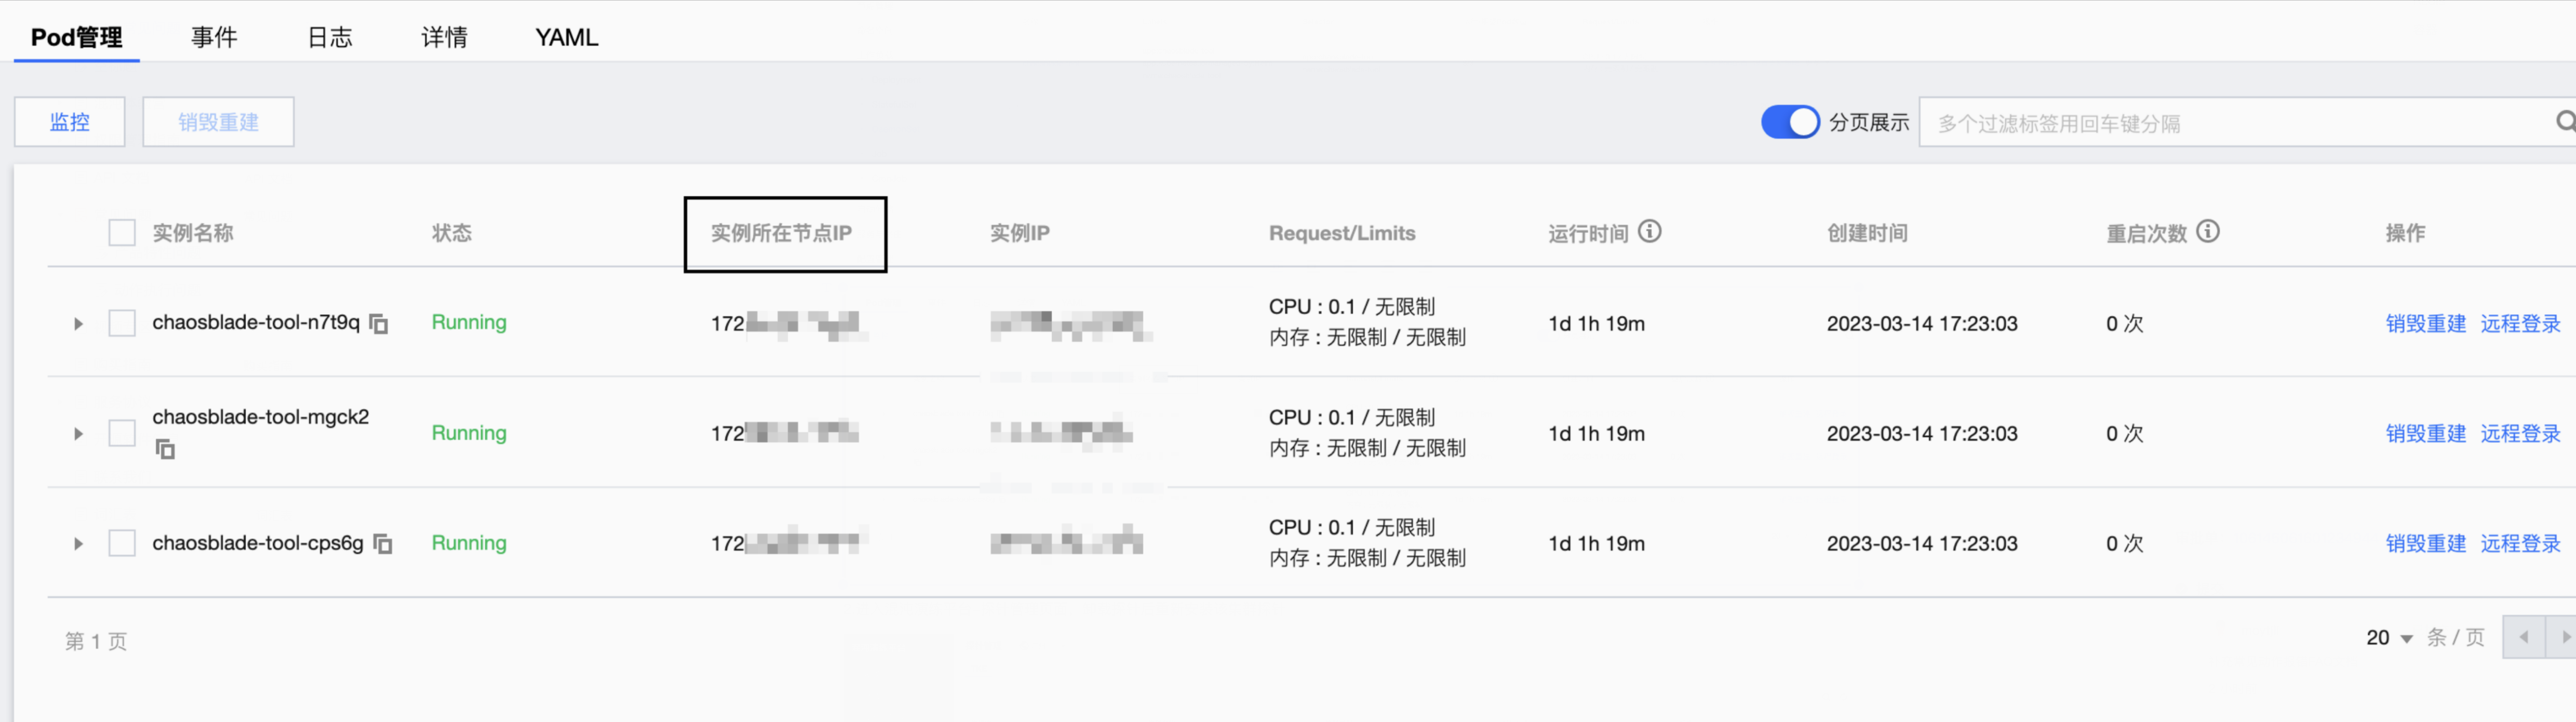Click the search magnifier icon

[2564, 121]
